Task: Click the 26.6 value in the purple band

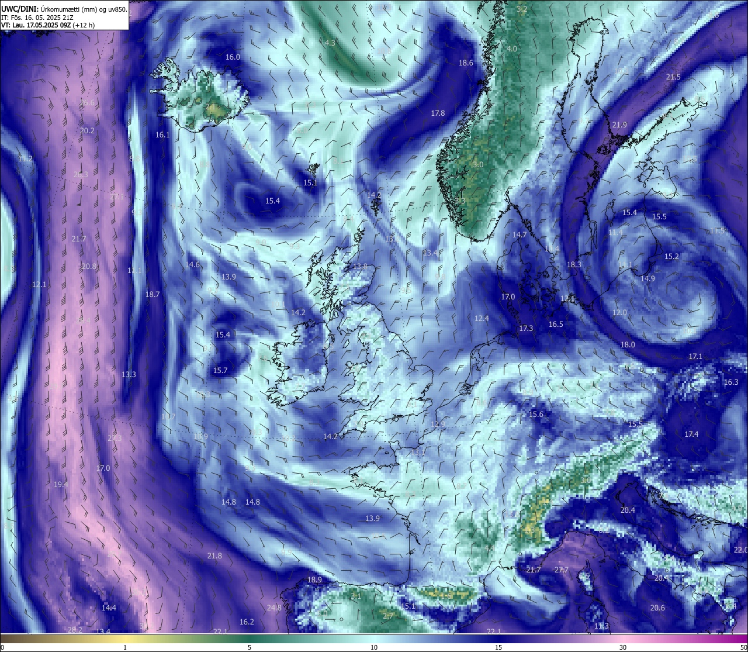Action: point(87,102)
